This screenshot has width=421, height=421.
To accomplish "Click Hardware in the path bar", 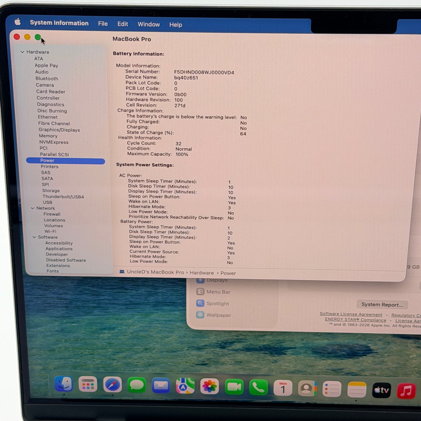I will pyautogui.click(x=202, y=273).
